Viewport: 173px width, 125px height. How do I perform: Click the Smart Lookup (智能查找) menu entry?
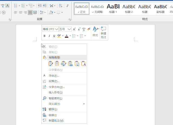(x=55, y=98)
